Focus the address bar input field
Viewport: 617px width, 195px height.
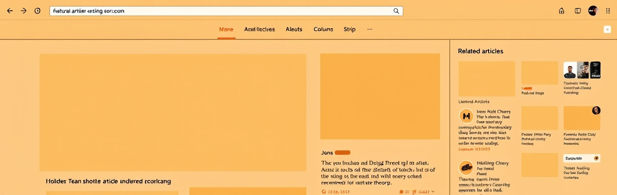[226, 11]
